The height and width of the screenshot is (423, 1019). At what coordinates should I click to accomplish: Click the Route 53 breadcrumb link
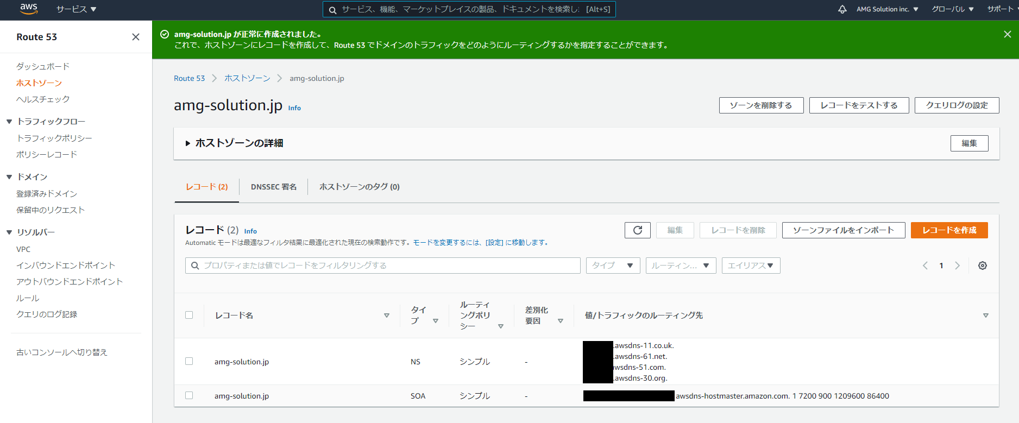[189, 78]
